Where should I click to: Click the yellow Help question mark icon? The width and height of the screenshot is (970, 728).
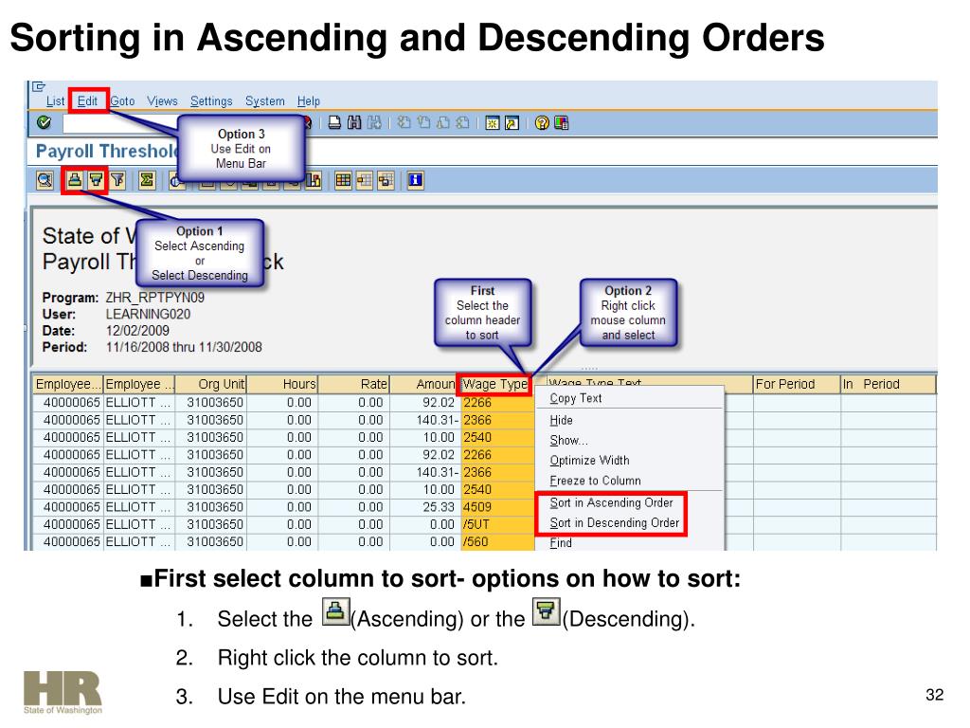click(x=542, y=122)
